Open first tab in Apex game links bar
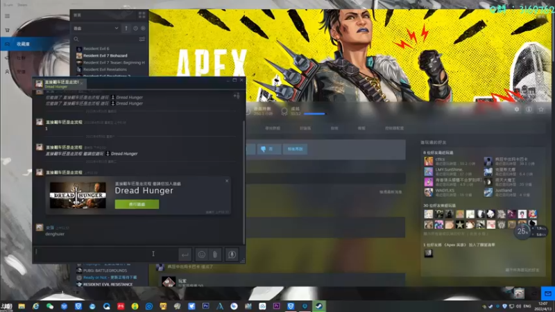The height and width of the screenshot is (312, 555). [273, 128]
